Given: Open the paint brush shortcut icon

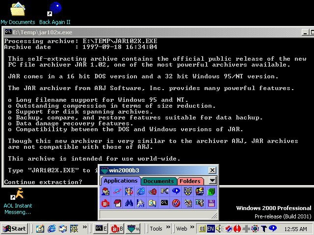Looking at the screenshot, I should point(188,203).
